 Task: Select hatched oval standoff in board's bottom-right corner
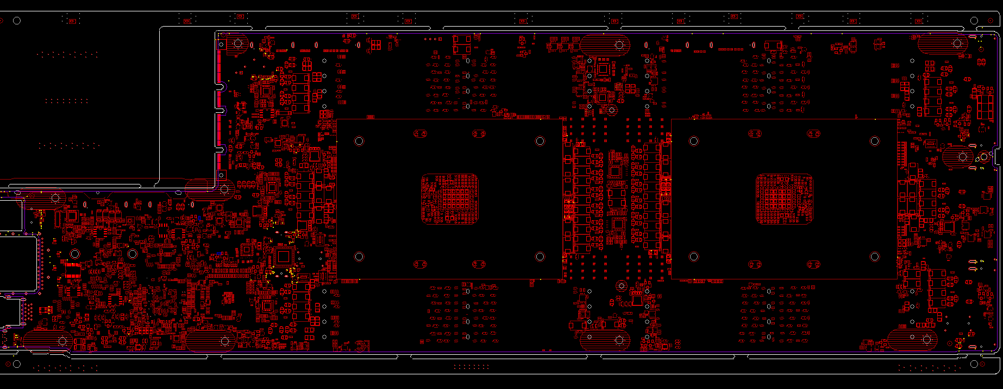(913, 340)
